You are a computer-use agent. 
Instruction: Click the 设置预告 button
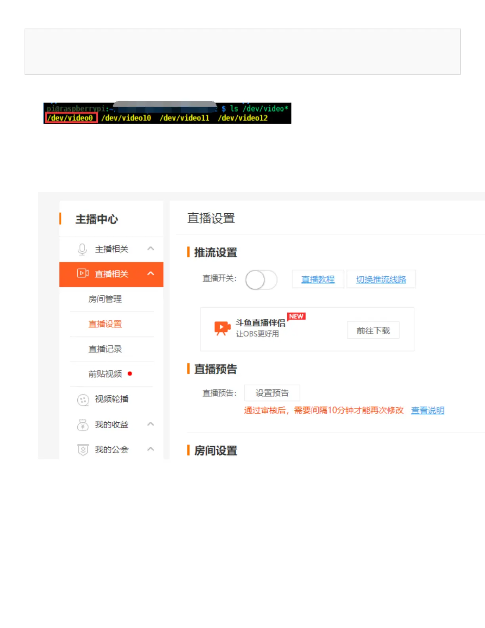click(x=272, y=393)
